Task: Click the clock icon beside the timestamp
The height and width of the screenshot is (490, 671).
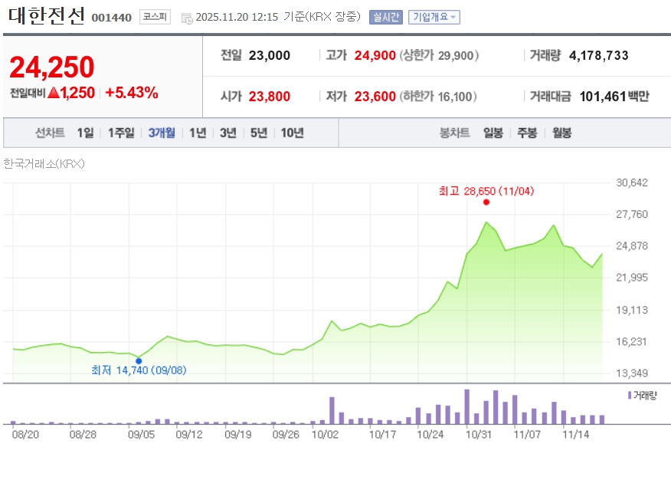Action: 187,18
